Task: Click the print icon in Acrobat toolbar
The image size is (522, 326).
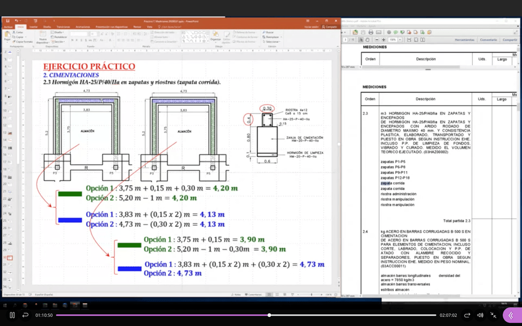Action: pos(371,32)
